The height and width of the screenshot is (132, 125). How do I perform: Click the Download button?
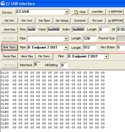click(80, 21)
